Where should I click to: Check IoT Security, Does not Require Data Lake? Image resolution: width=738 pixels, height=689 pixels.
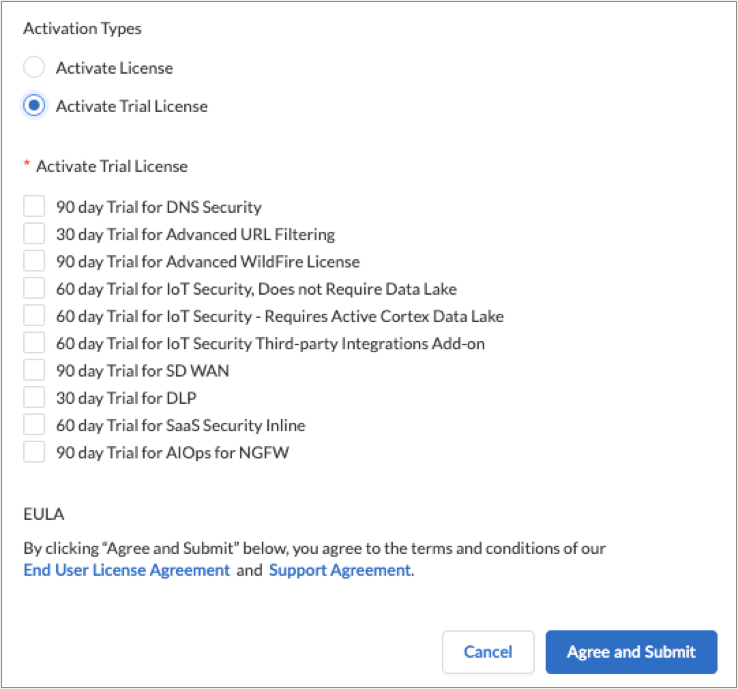[34, 289]
